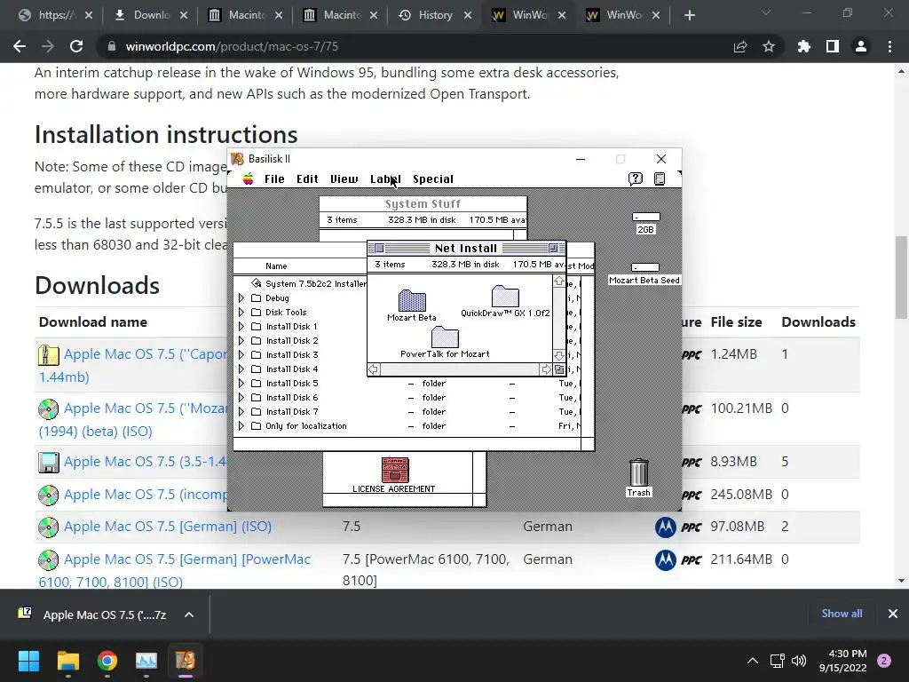The height and width of the screenshot is (682, 909).
Task: Click the Net Install scroll left arrow
Action: [x=374, y=369]
